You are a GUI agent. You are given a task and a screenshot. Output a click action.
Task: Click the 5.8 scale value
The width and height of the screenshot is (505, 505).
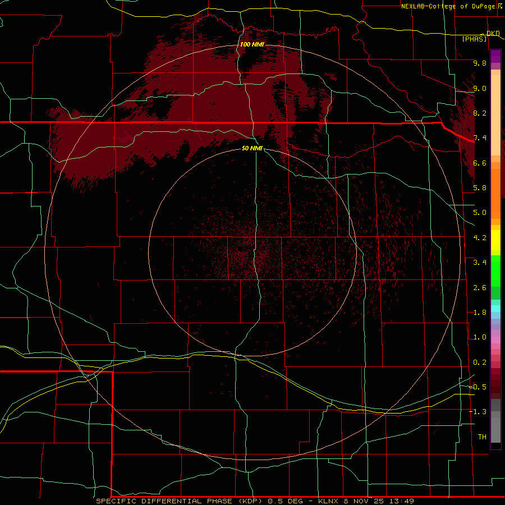click(480, 188)
